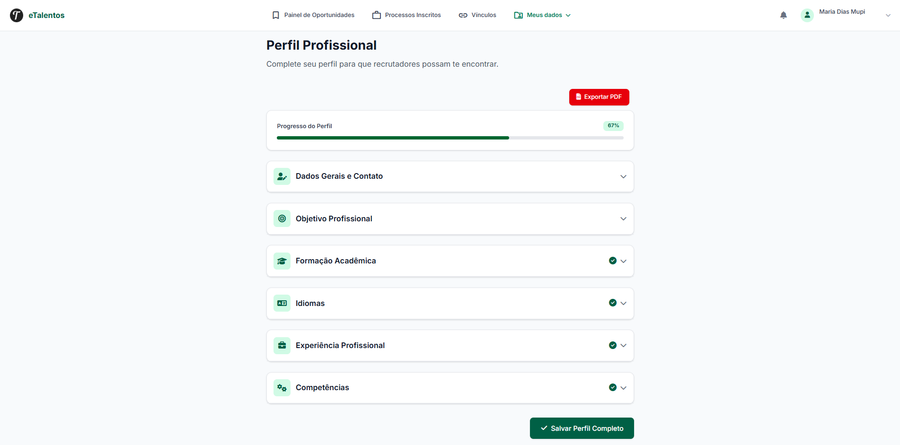This screenshot has height=445, width=900.
Task: Open the Painel de Oportunidades menu
Action: 313,15
